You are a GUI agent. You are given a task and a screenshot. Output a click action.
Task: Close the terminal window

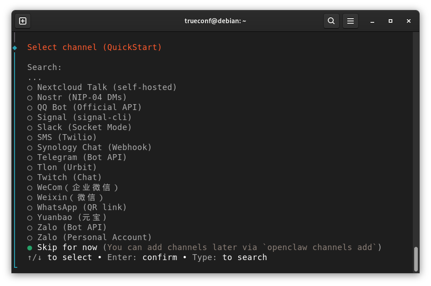408,21
